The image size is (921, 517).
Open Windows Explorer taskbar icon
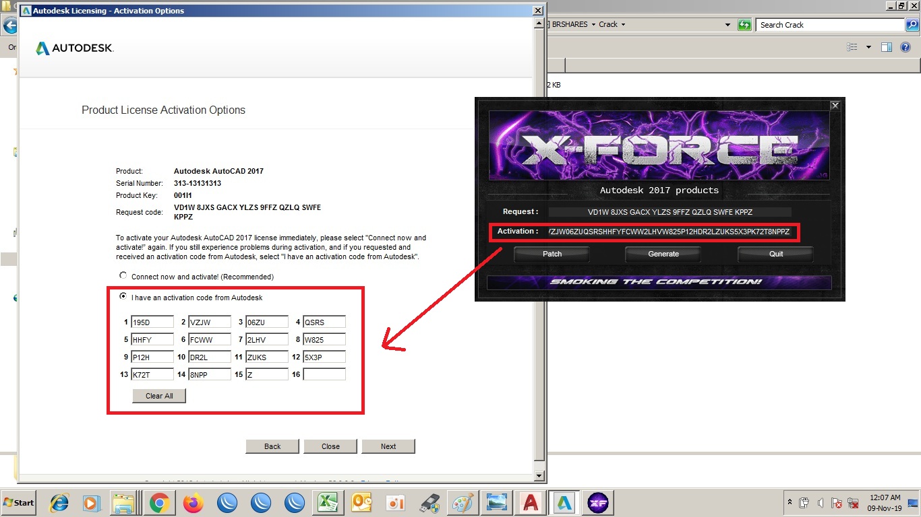[x=123, y=503]
